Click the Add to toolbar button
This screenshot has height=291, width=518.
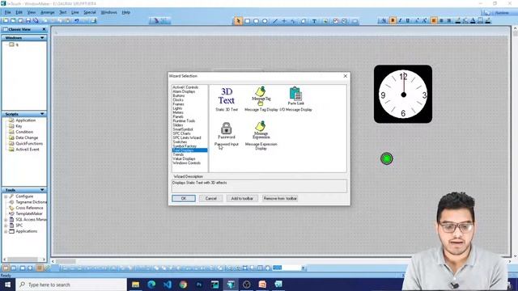click(x=242, y=198)
